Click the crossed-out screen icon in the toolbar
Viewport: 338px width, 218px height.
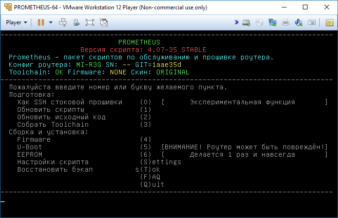[x=104, y=22]
